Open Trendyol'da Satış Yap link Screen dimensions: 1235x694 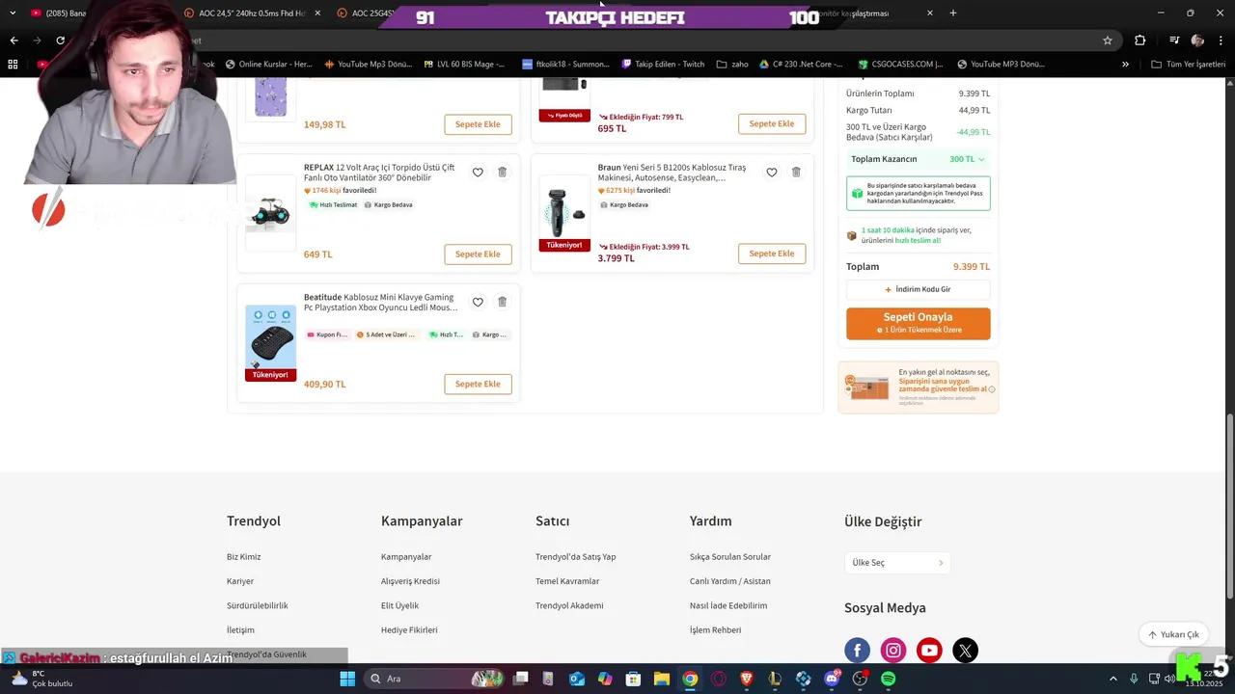(x=575, y=557)
